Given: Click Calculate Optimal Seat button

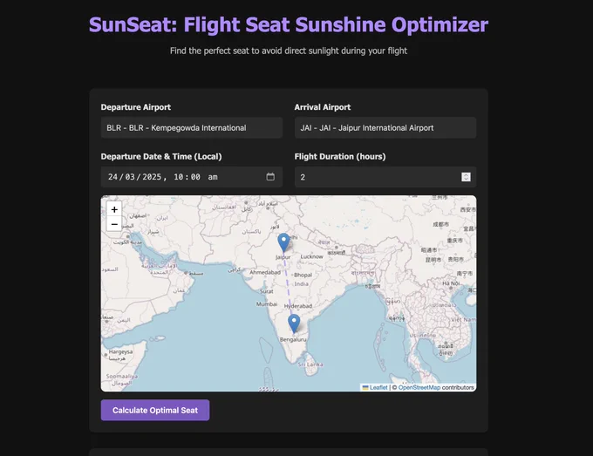Looking at the screenshot, I should 155,411.
